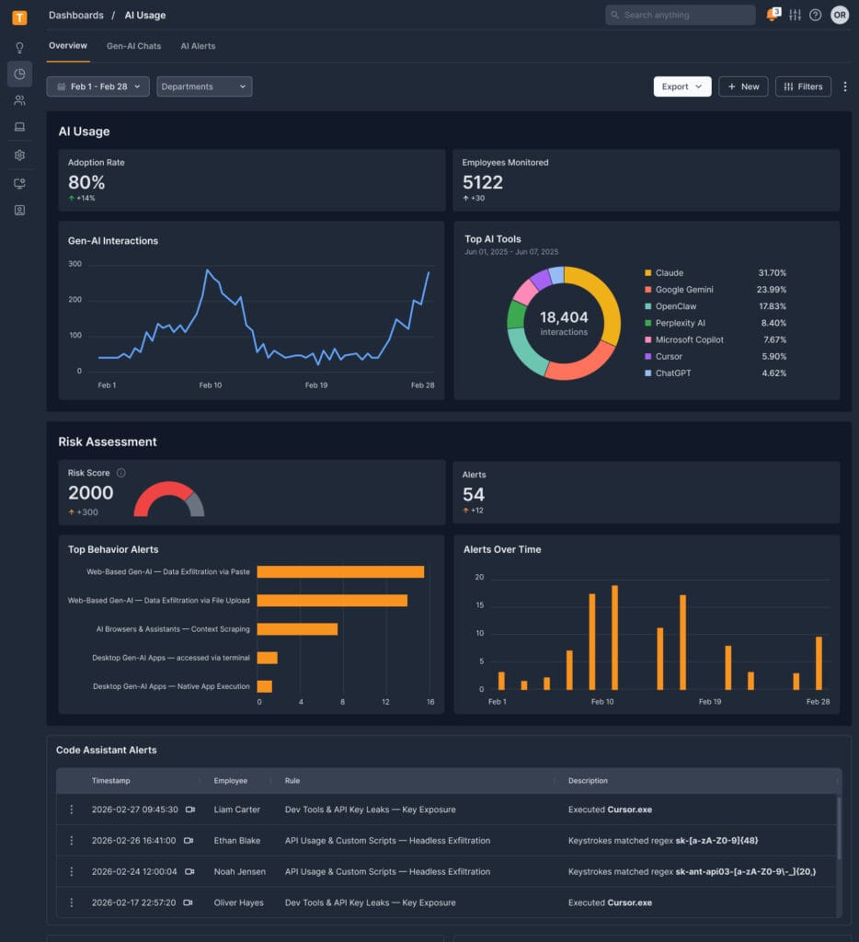
Task: Expand the Export dropdown button
Action: pyautogui.click(x=681, y=86)
